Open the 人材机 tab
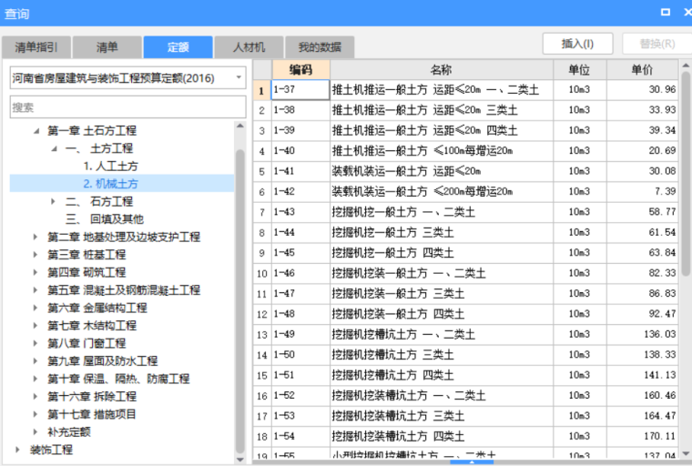The height and width of the screenshot is (466, 692). point(248,47)
